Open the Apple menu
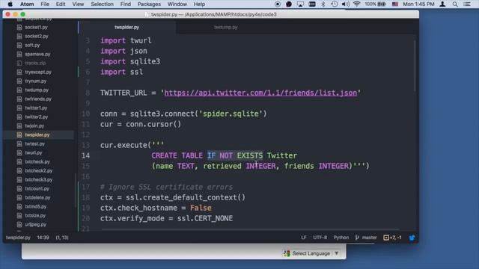 (x=10, y=4)
